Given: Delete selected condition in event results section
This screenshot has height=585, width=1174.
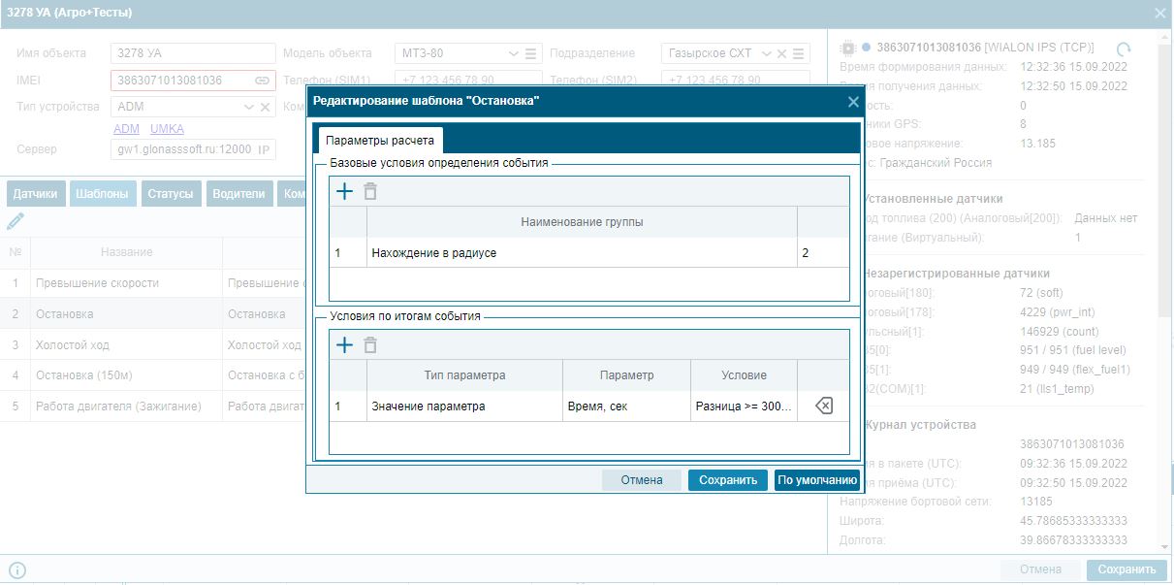Looking at the screenshot, I should (x=369, y=344).
